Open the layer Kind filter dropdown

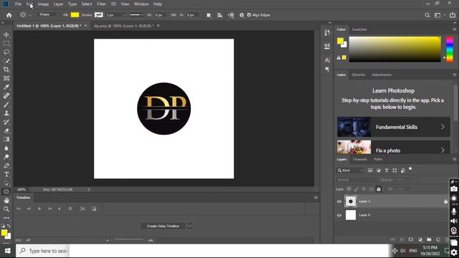(x=350, y=171)
